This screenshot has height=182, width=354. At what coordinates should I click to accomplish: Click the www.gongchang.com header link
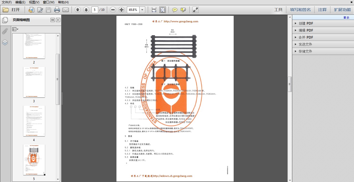click(x=181, y=21)
